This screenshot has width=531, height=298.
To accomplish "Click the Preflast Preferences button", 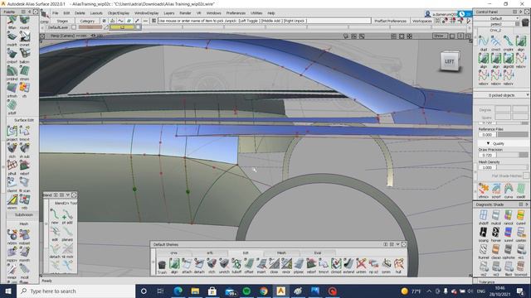I will [390, 21].
